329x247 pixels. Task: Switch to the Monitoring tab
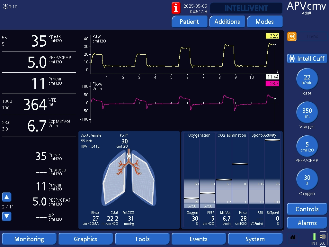click(x=29, y=239)
